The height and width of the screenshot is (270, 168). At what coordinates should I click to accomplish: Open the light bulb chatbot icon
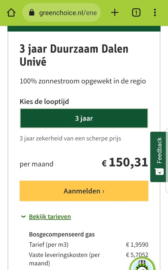click(142, 264)
